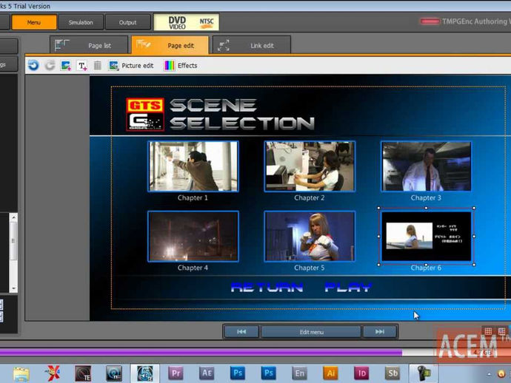
Task: Select the "Chapter 5" label
Action: click(x=310, y=268)
